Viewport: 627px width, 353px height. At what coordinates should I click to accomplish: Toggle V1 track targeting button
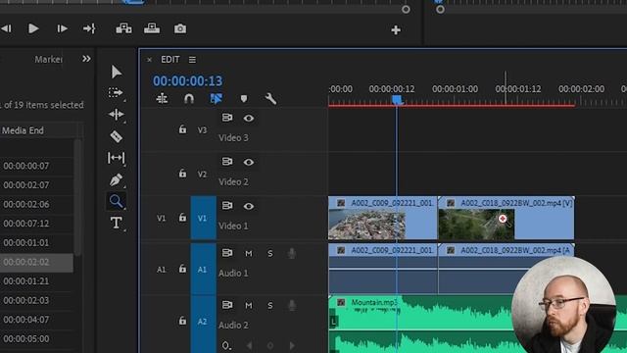[x=203, y=218]
